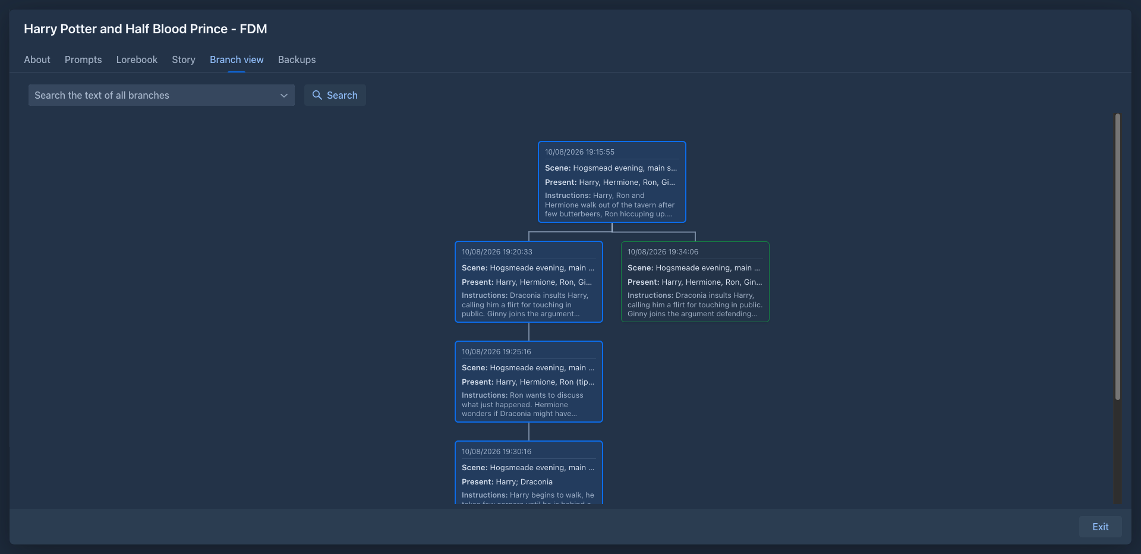Switch to the Prompts tab

click(x=83, y=59)
